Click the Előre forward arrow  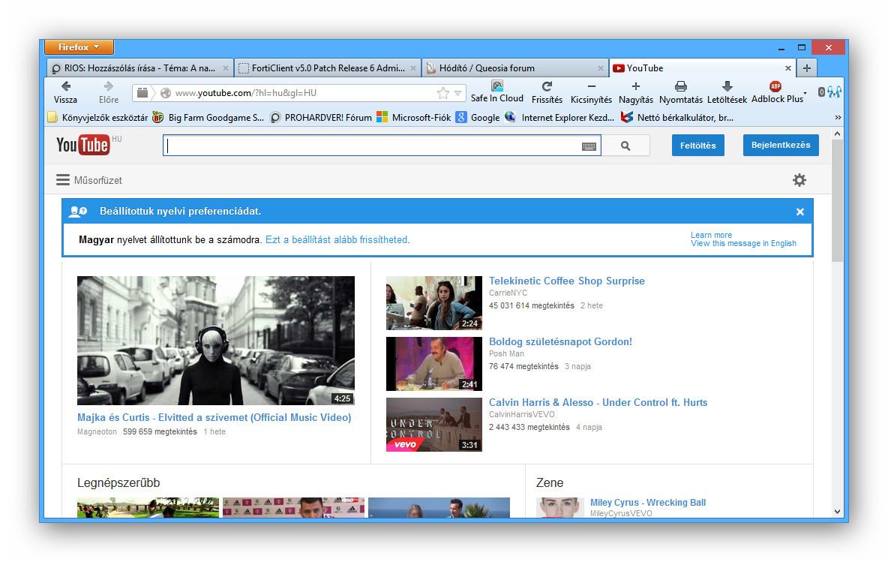[108, 87]
